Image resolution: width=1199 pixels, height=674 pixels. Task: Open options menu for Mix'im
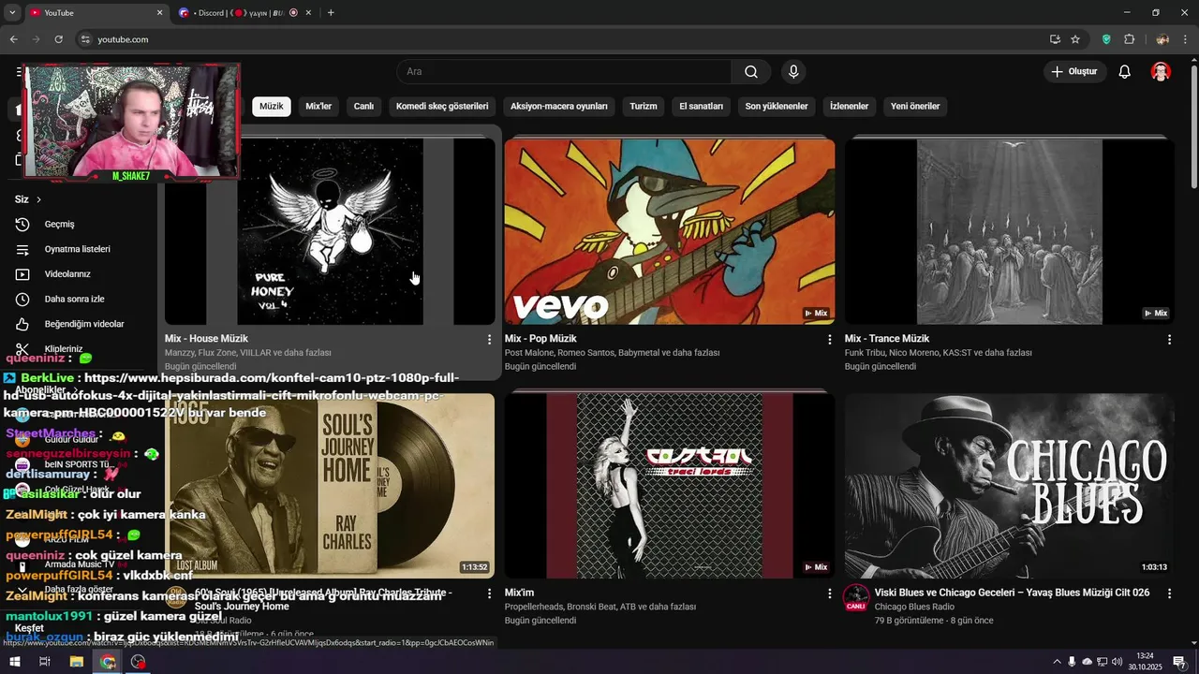tap(829, 593)
